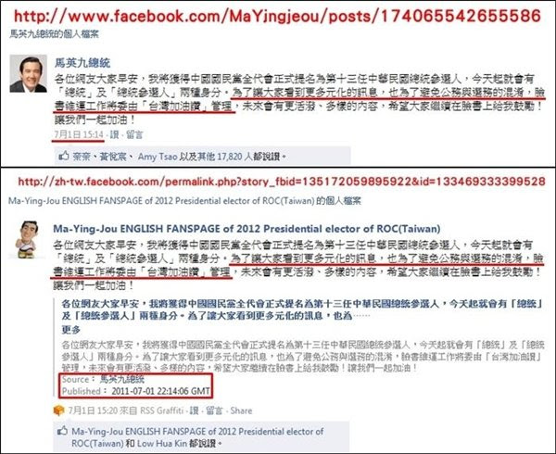Open Ma-Ying-Jou ENGLISH FANSPAGE title link
556x454 pixels.
point(246,229)
